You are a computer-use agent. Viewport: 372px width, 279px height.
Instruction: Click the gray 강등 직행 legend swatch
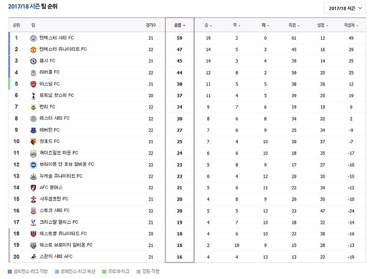point(138,272)
